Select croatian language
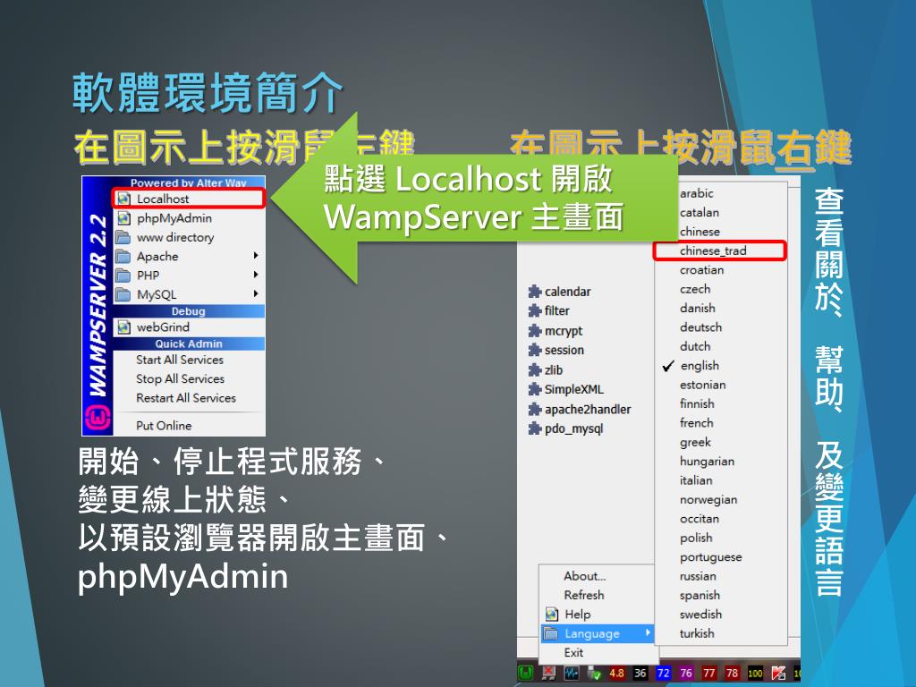This screenshot has width=916, height=687. pos(701,270)
